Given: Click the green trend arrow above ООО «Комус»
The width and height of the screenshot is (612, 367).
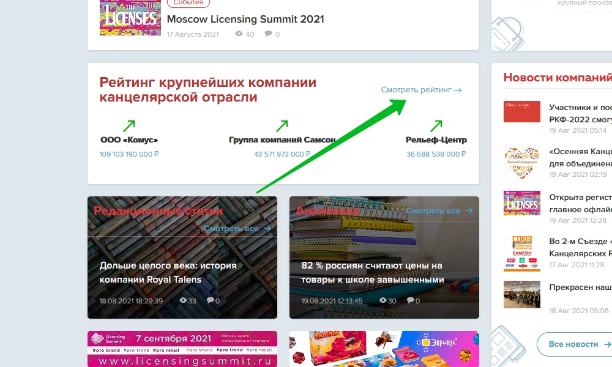Looking at the screenshot, I should pos(129,126).
